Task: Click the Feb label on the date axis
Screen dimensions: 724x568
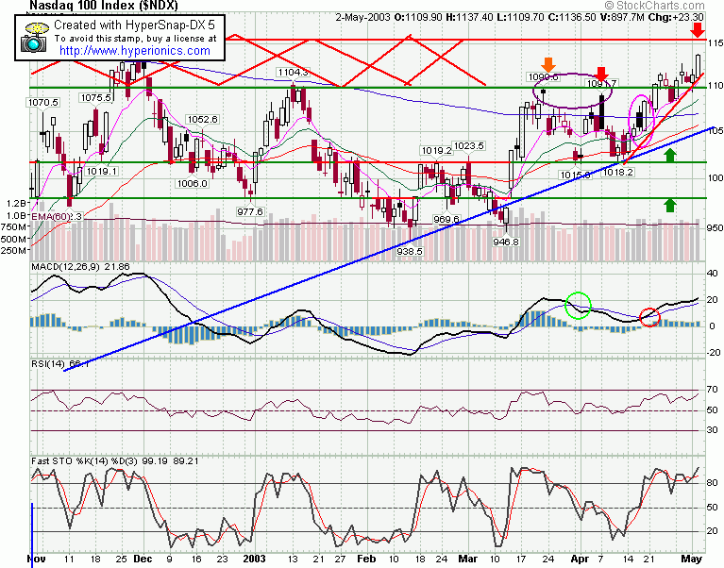Action: pyautogui.click(x=366, y=559)
